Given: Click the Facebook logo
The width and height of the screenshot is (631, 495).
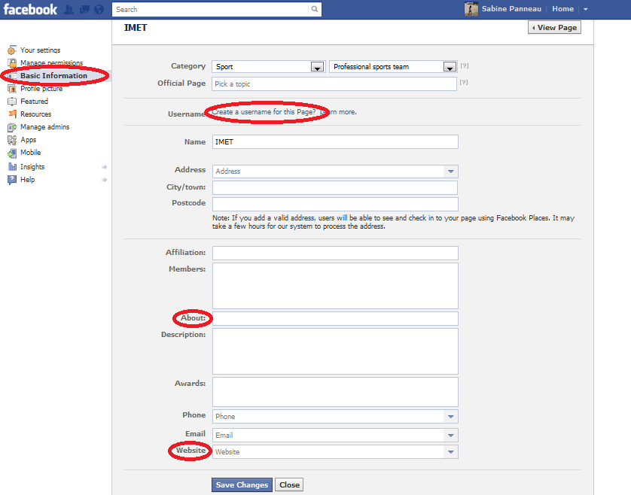Looking at the screenshot, I should tap(30, 9).
